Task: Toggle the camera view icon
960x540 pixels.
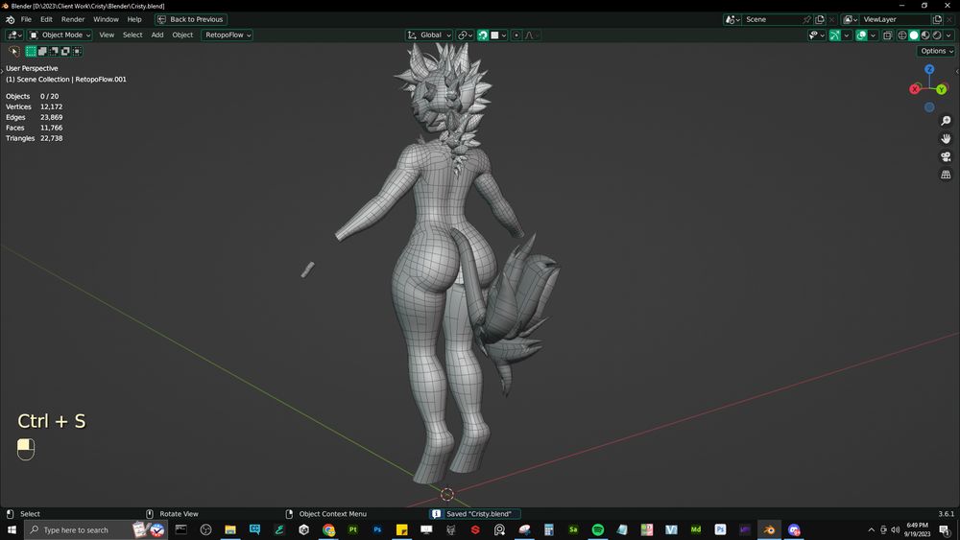Action: pos(946,156)
